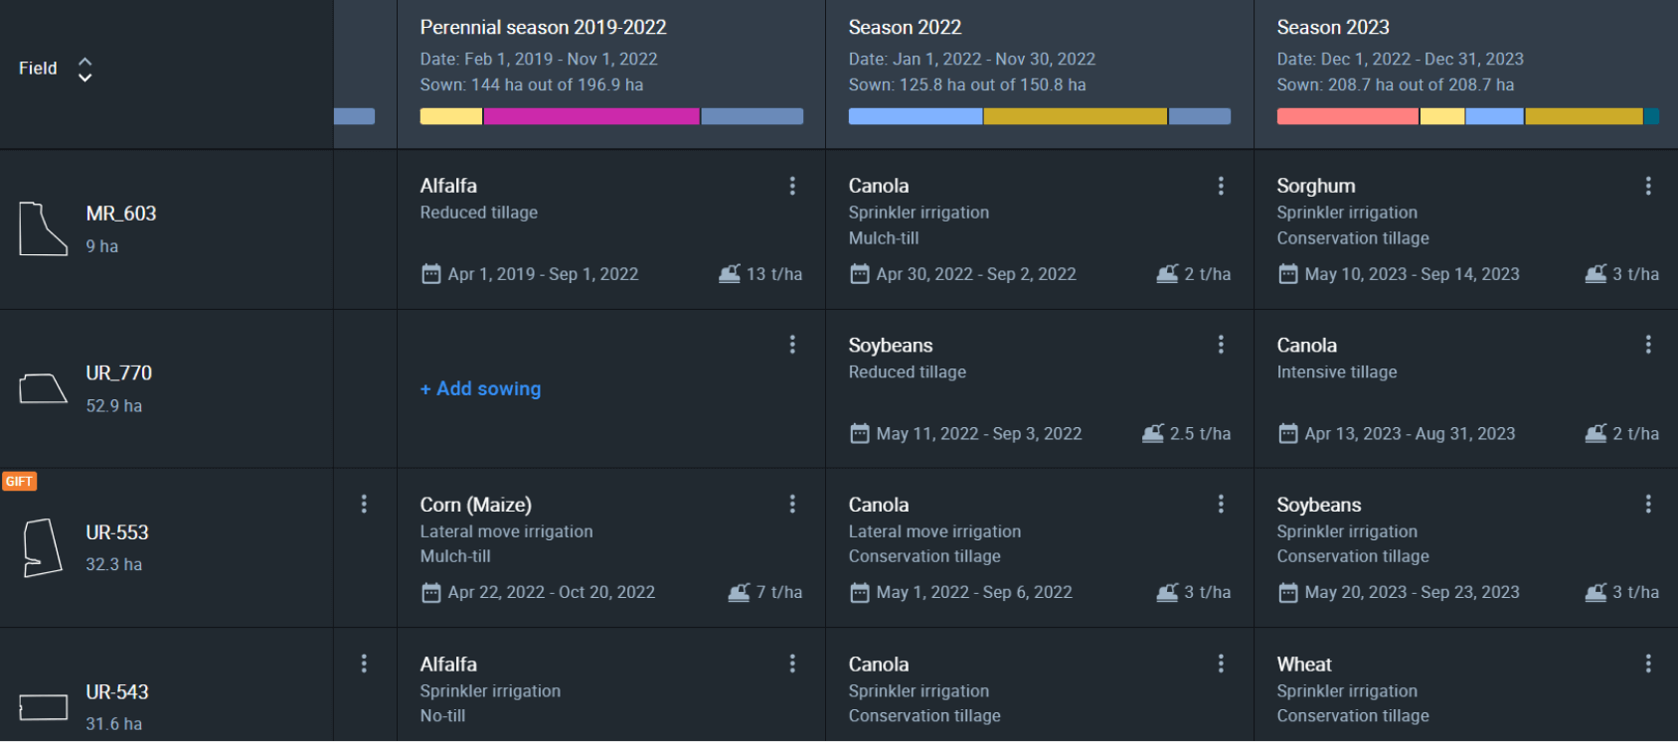Click the UR-553 field outline thumbnail

[43, 547]
